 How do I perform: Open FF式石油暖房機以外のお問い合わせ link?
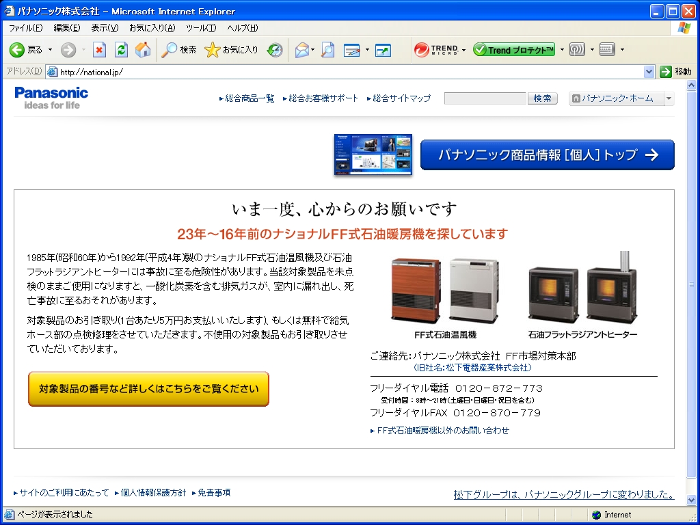pyautogui.click(x=440, y=431)
